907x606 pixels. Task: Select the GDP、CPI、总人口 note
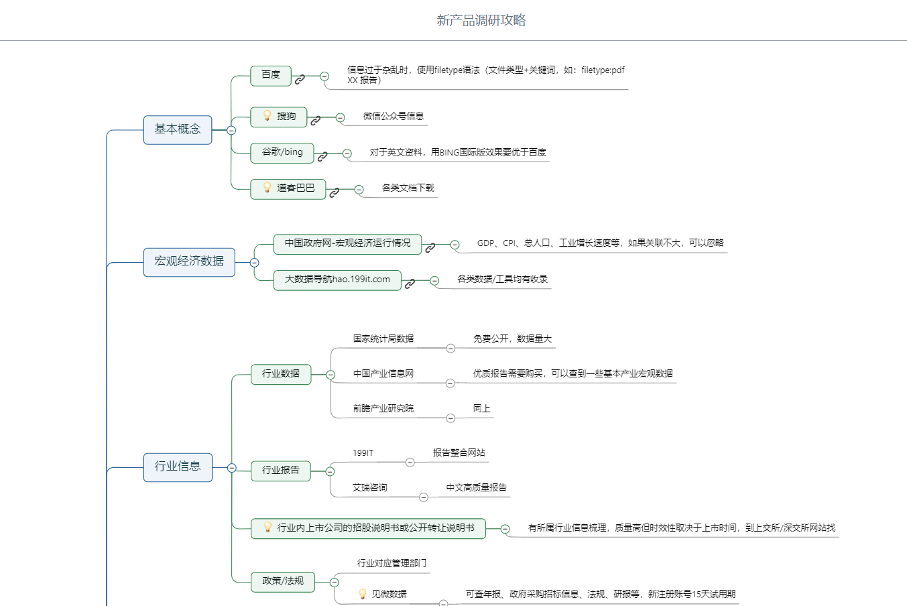(601, 243)
